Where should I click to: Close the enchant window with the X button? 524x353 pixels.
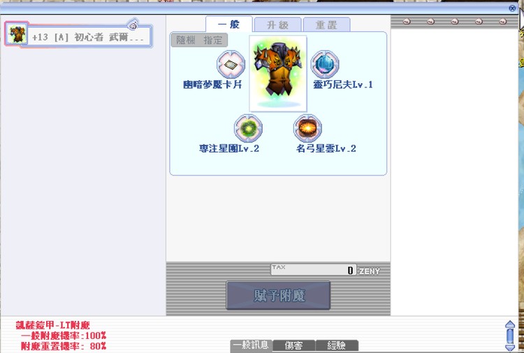point(512,8)
